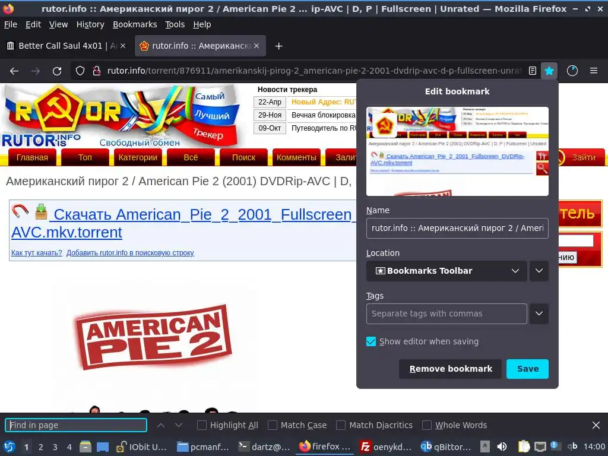Uncheck Show editor when saving
Viewport: 608px width, 456px height.
coord(371,341)
